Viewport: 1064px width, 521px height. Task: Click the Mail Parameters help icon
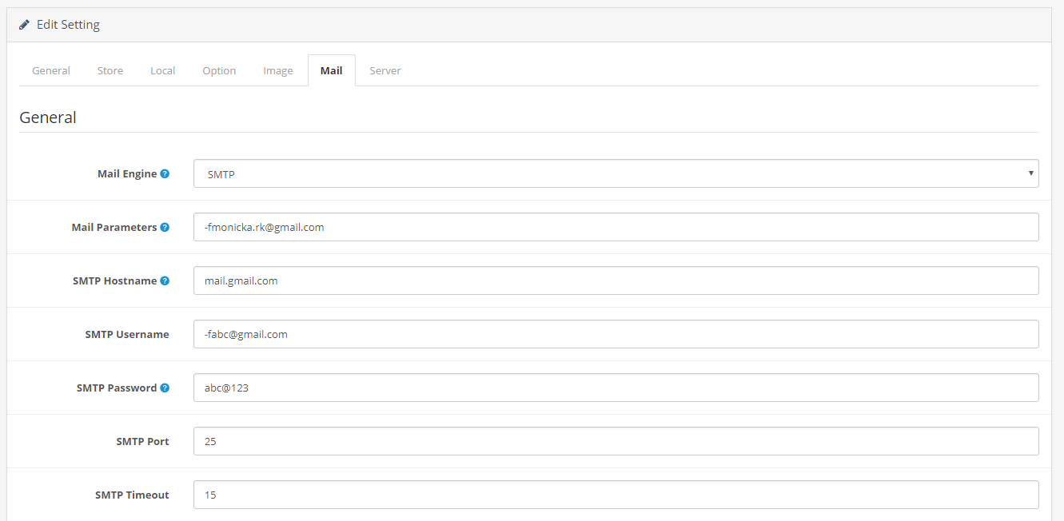[165, 227]
